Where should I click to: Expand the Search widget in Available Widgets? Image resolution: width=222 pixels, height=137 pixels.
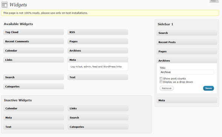(33, 77)
